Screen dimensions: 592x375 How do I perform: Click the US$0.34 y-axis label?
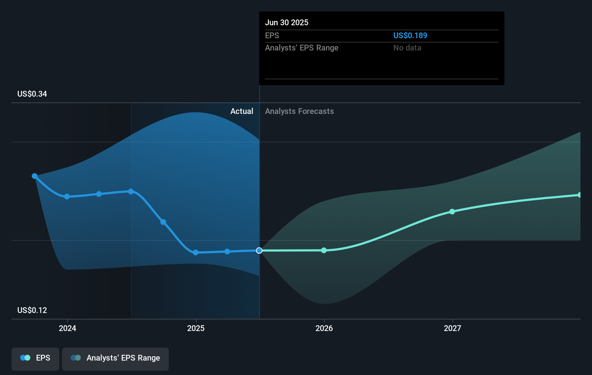click(32, 94)
